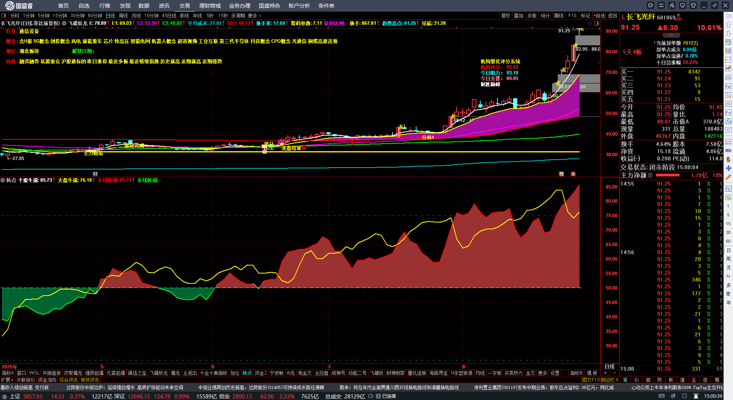Click the plus zoom-in button in indicator bar

605,373
